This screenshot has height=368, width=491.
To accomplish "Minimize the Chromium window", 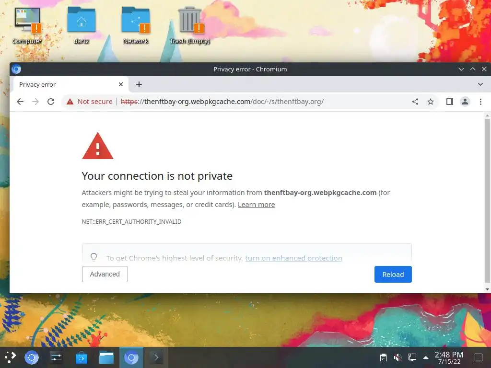I will (x=461, y=69).
